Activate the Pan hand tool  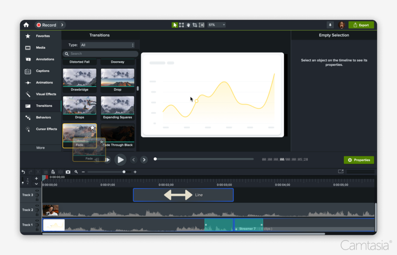coord(188,25)
